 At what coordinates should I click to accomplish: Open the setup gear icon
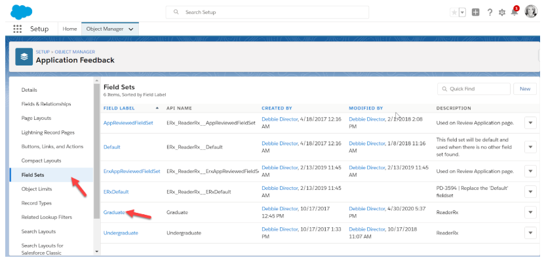(x=502, y=12)
